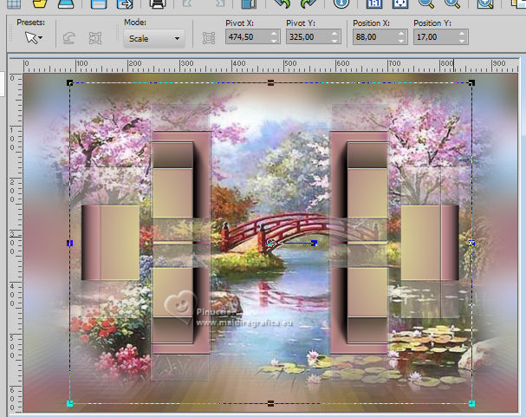526x417 pixels.
Task: Click the right-middle edge scale handle
Action: point(471,244)
